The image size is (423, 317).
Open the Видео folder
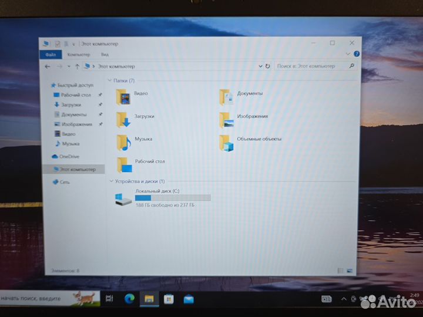(x=132, y=96)
